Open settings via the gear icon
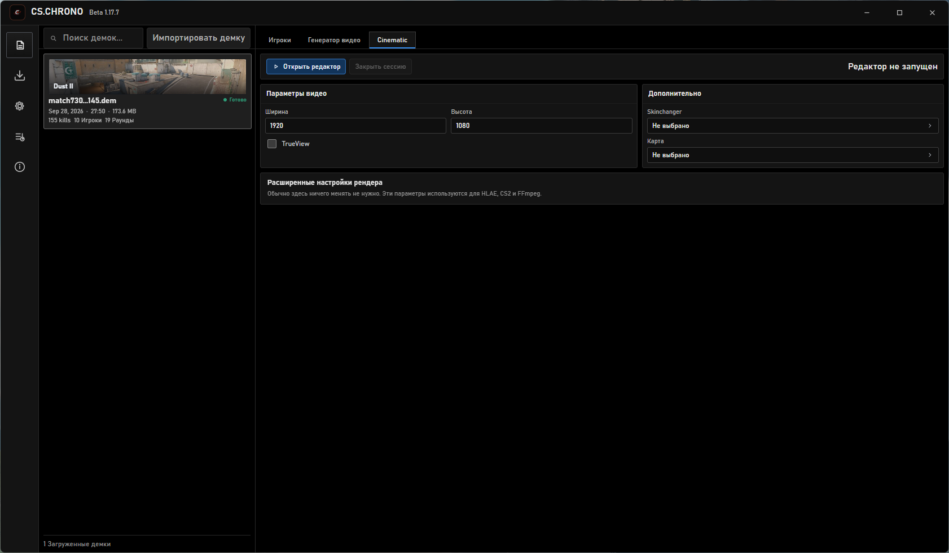Screen dimensions: 949x553 pos(20,106)
